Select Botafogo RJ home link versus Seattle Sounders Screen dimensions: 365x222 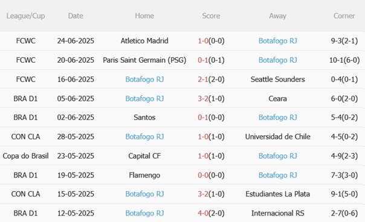pos(144,80)
